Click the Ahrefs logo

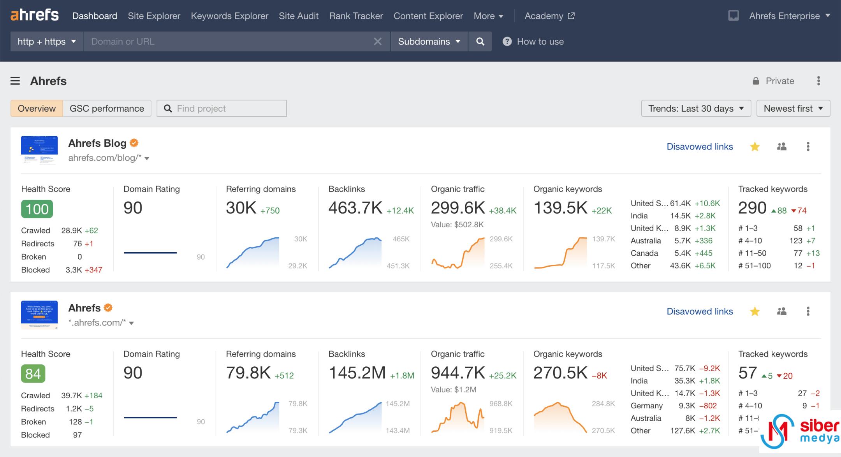coord(34,16)
